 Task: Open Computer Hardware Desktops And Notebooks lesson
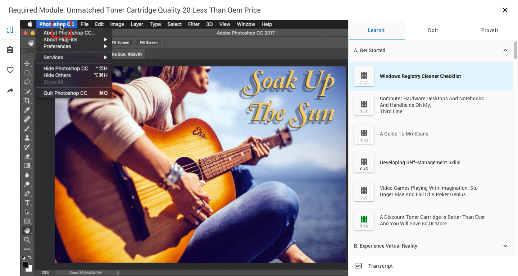[431, 105]
